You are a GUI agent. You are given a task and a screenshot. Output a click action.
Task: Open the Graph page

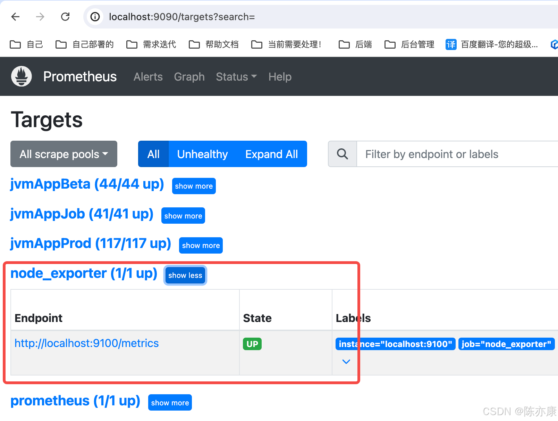(x=189, y=77)
